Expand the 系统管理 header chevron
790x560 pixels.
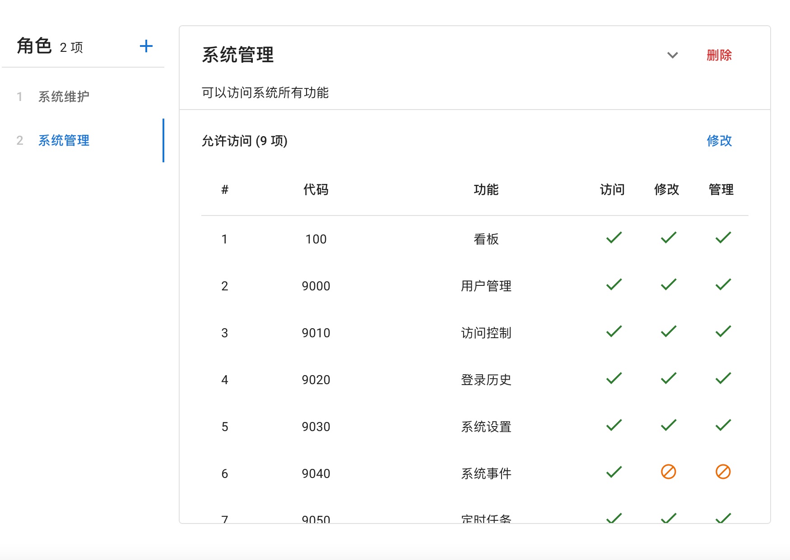coord(673,55)
